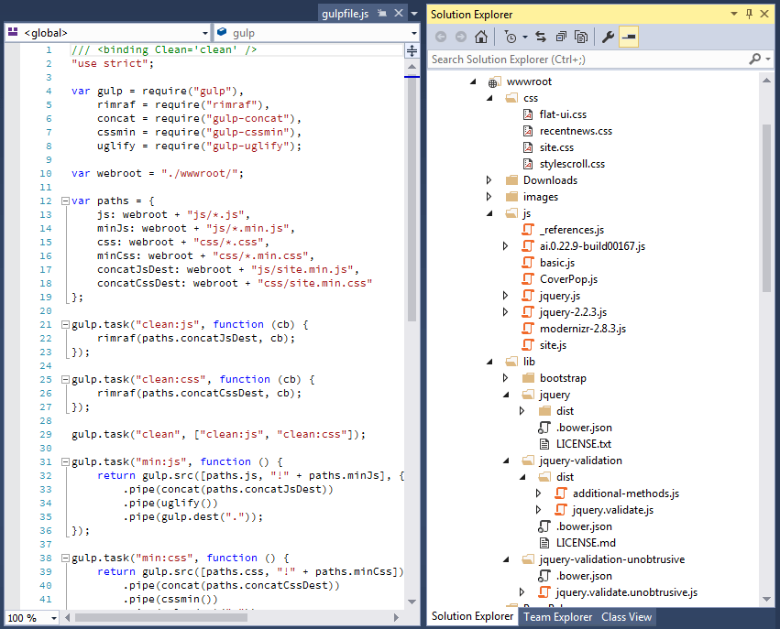Switch to the Class View tab
Screen dimensions: 780x629
[x=625, y=617]
